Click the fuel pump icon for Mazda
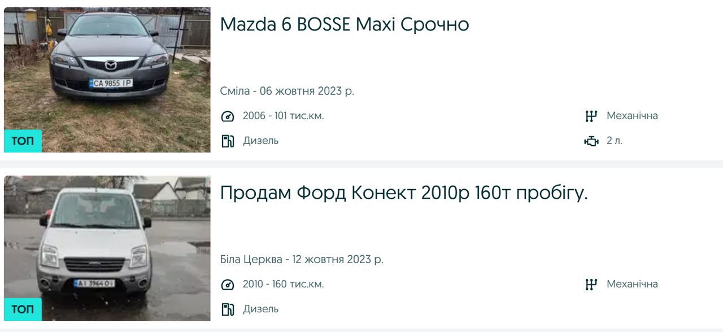The height and width of the screenshot is (332, 723). (228, 141)
